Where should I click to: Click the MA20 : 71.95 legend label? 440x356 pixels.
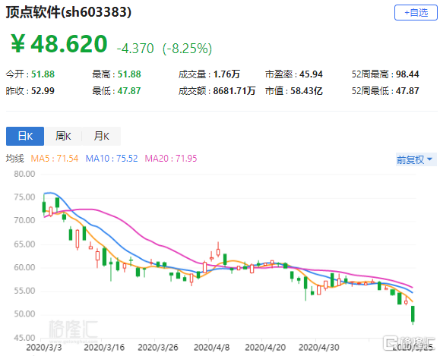[x=171, y=159]
